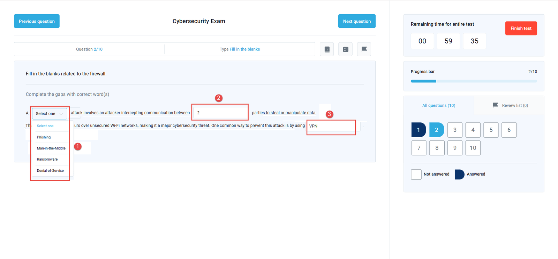Open the test info book icon
558x259 pixels.
point(327,49)
